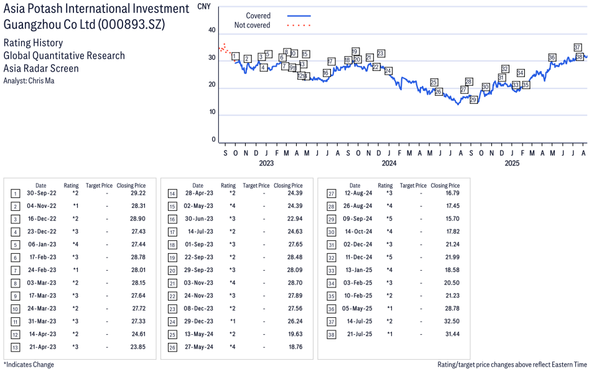Click the 'Global Quantitative Research' line
This screenshot has height=369, width=594.
point(64,55)
